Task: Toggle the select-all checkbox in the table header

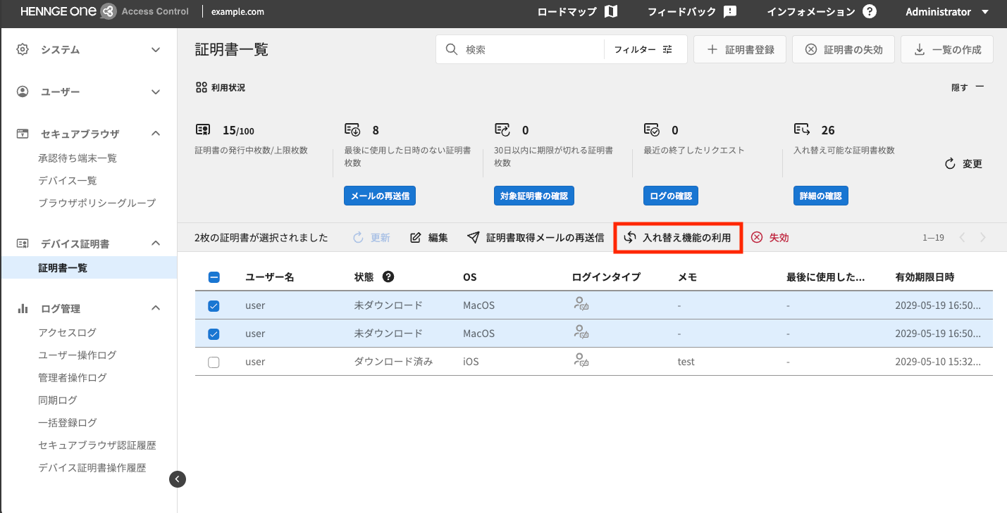Action: click(214, 277)
